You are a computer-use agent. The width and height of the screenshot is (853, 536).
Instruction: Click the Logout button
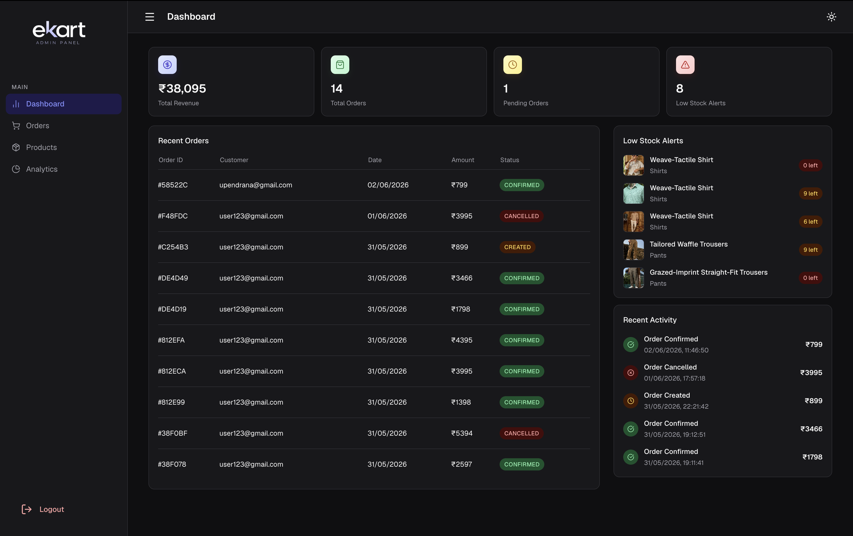click(x=43, y=509)
